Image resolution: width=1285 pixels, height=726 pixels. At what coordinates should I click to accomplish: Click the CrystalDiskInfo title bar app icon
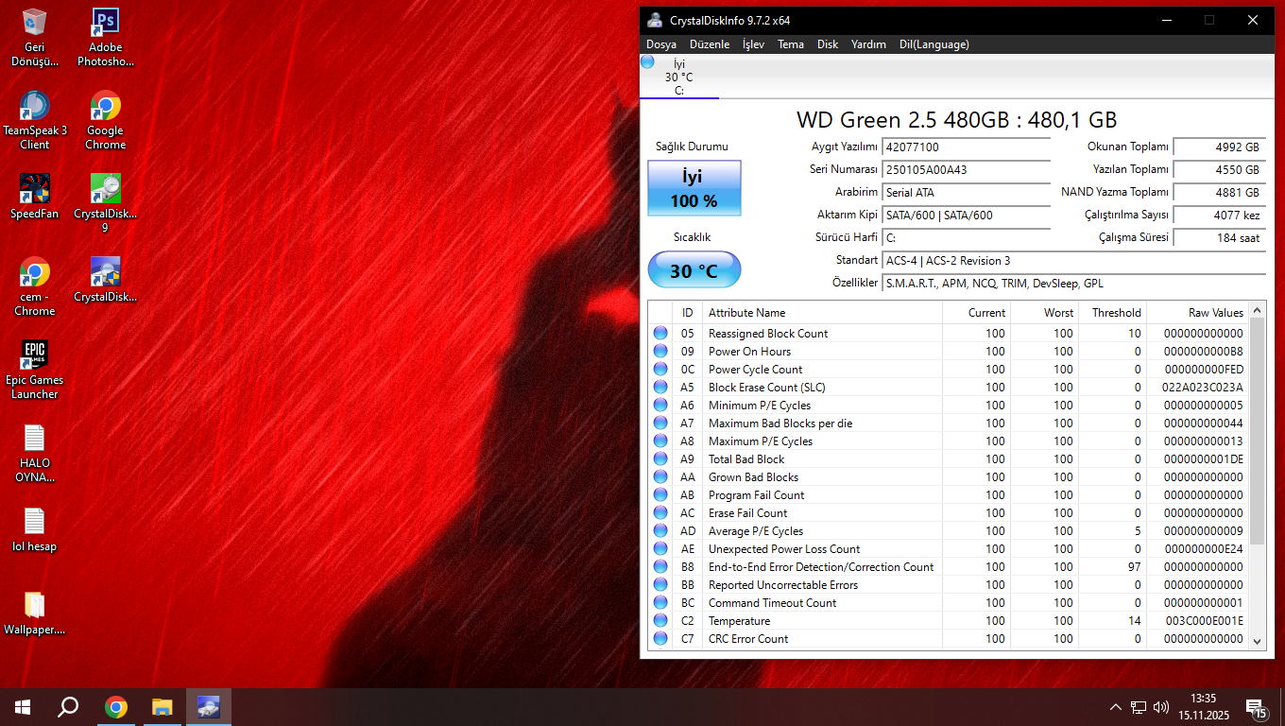pos(655,20)
